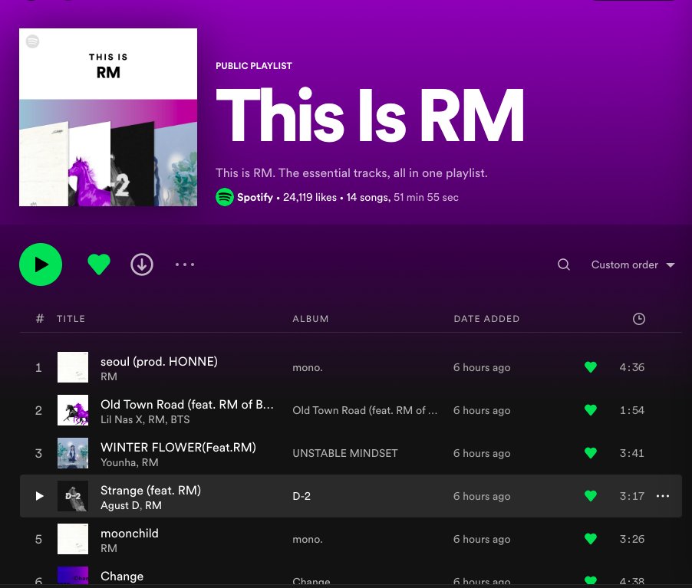The height and width of the screenshot is (588, 692).
Task: Open the mono. album for moonchild
Action: tap(307, 539)
